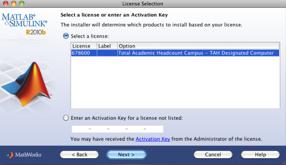
Task: Open the Help button
Action: tap(260, 155)
